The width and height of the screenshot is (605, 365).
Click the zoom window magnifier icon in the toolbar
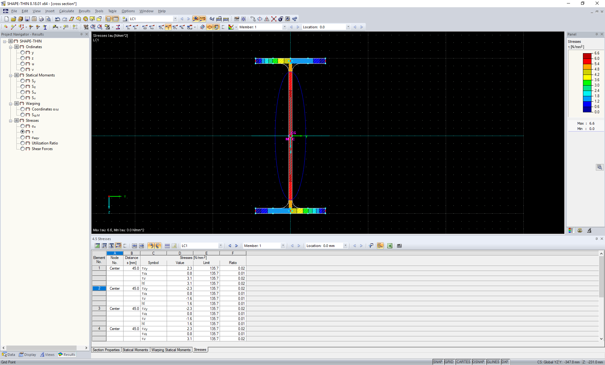pos(93,27)
